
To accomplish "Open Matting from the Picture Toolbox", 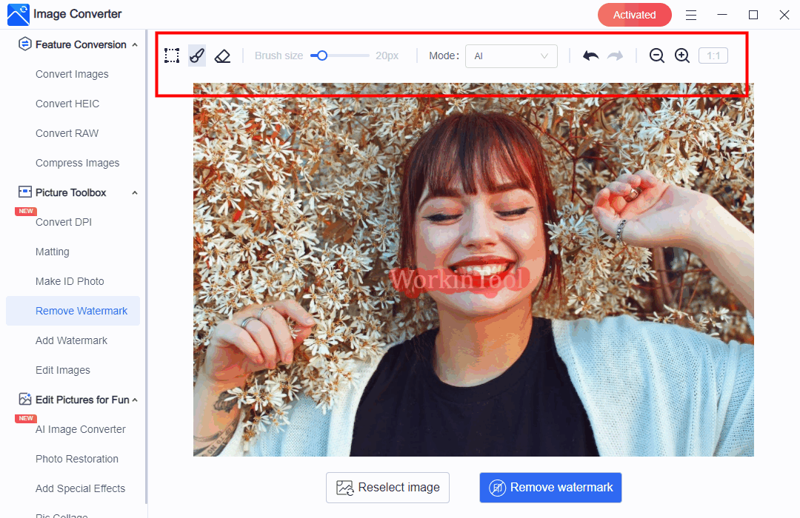I will coord(53,252).
